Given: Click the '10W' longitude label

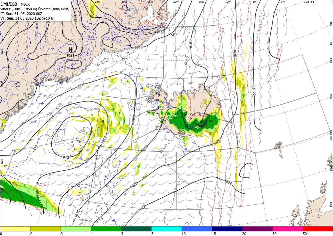Looking at the screenshot, I should [x=228, y=2].
